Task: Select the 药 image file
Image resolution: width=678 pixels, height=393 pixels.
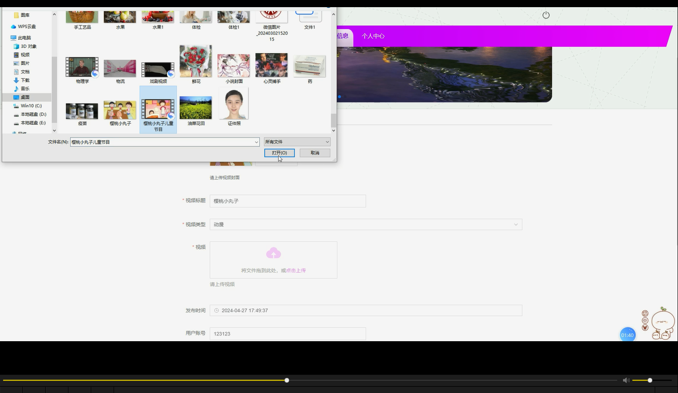Action: (309, 69)
